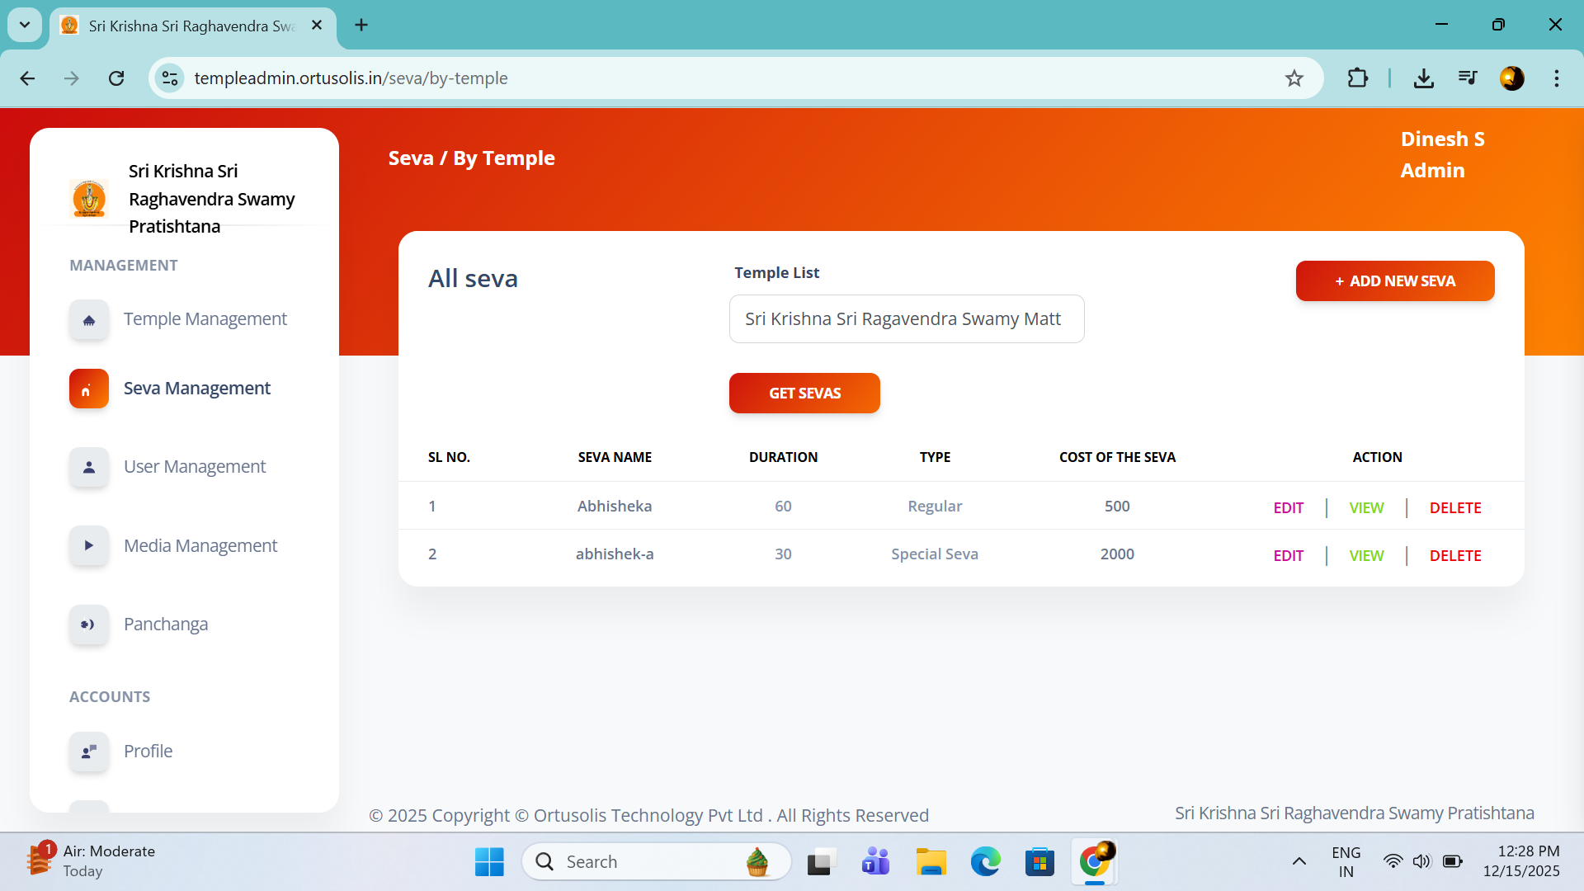Open the Temple List dropdown
The image size is (1584, 891).
point(906,319)
